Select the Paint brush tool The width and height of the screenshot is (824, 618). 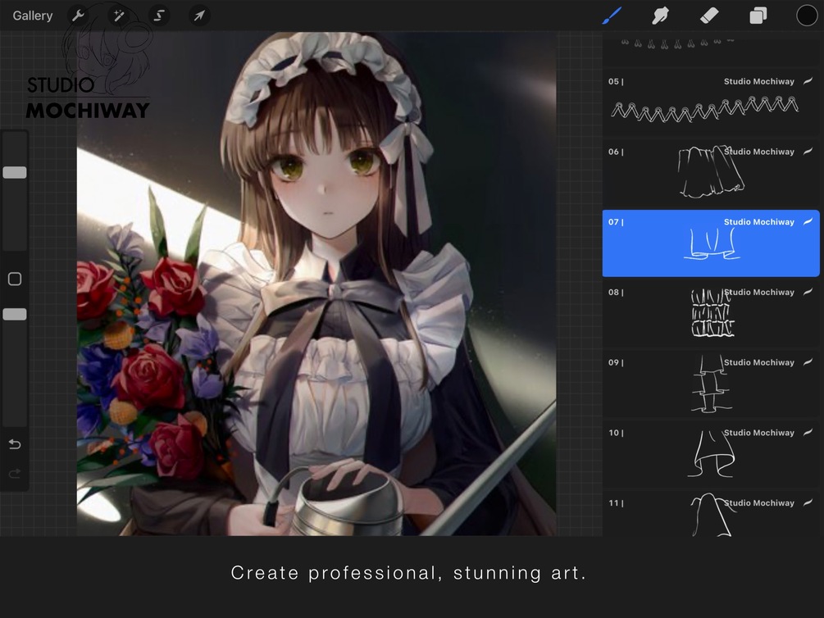[x=612, y=16]
